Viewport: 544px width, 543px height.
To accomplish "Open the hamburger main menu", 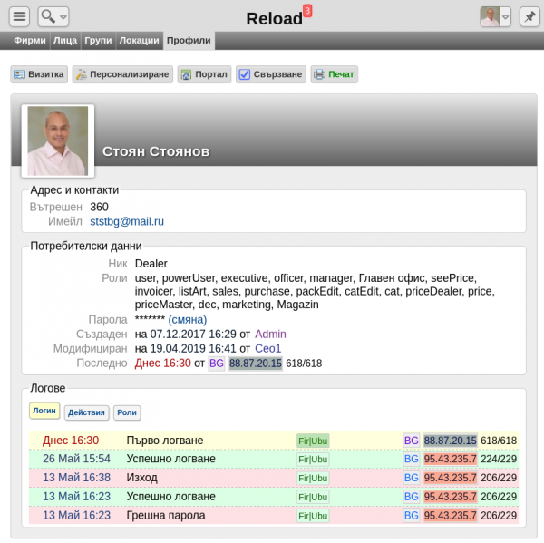I will click(20, 17).
